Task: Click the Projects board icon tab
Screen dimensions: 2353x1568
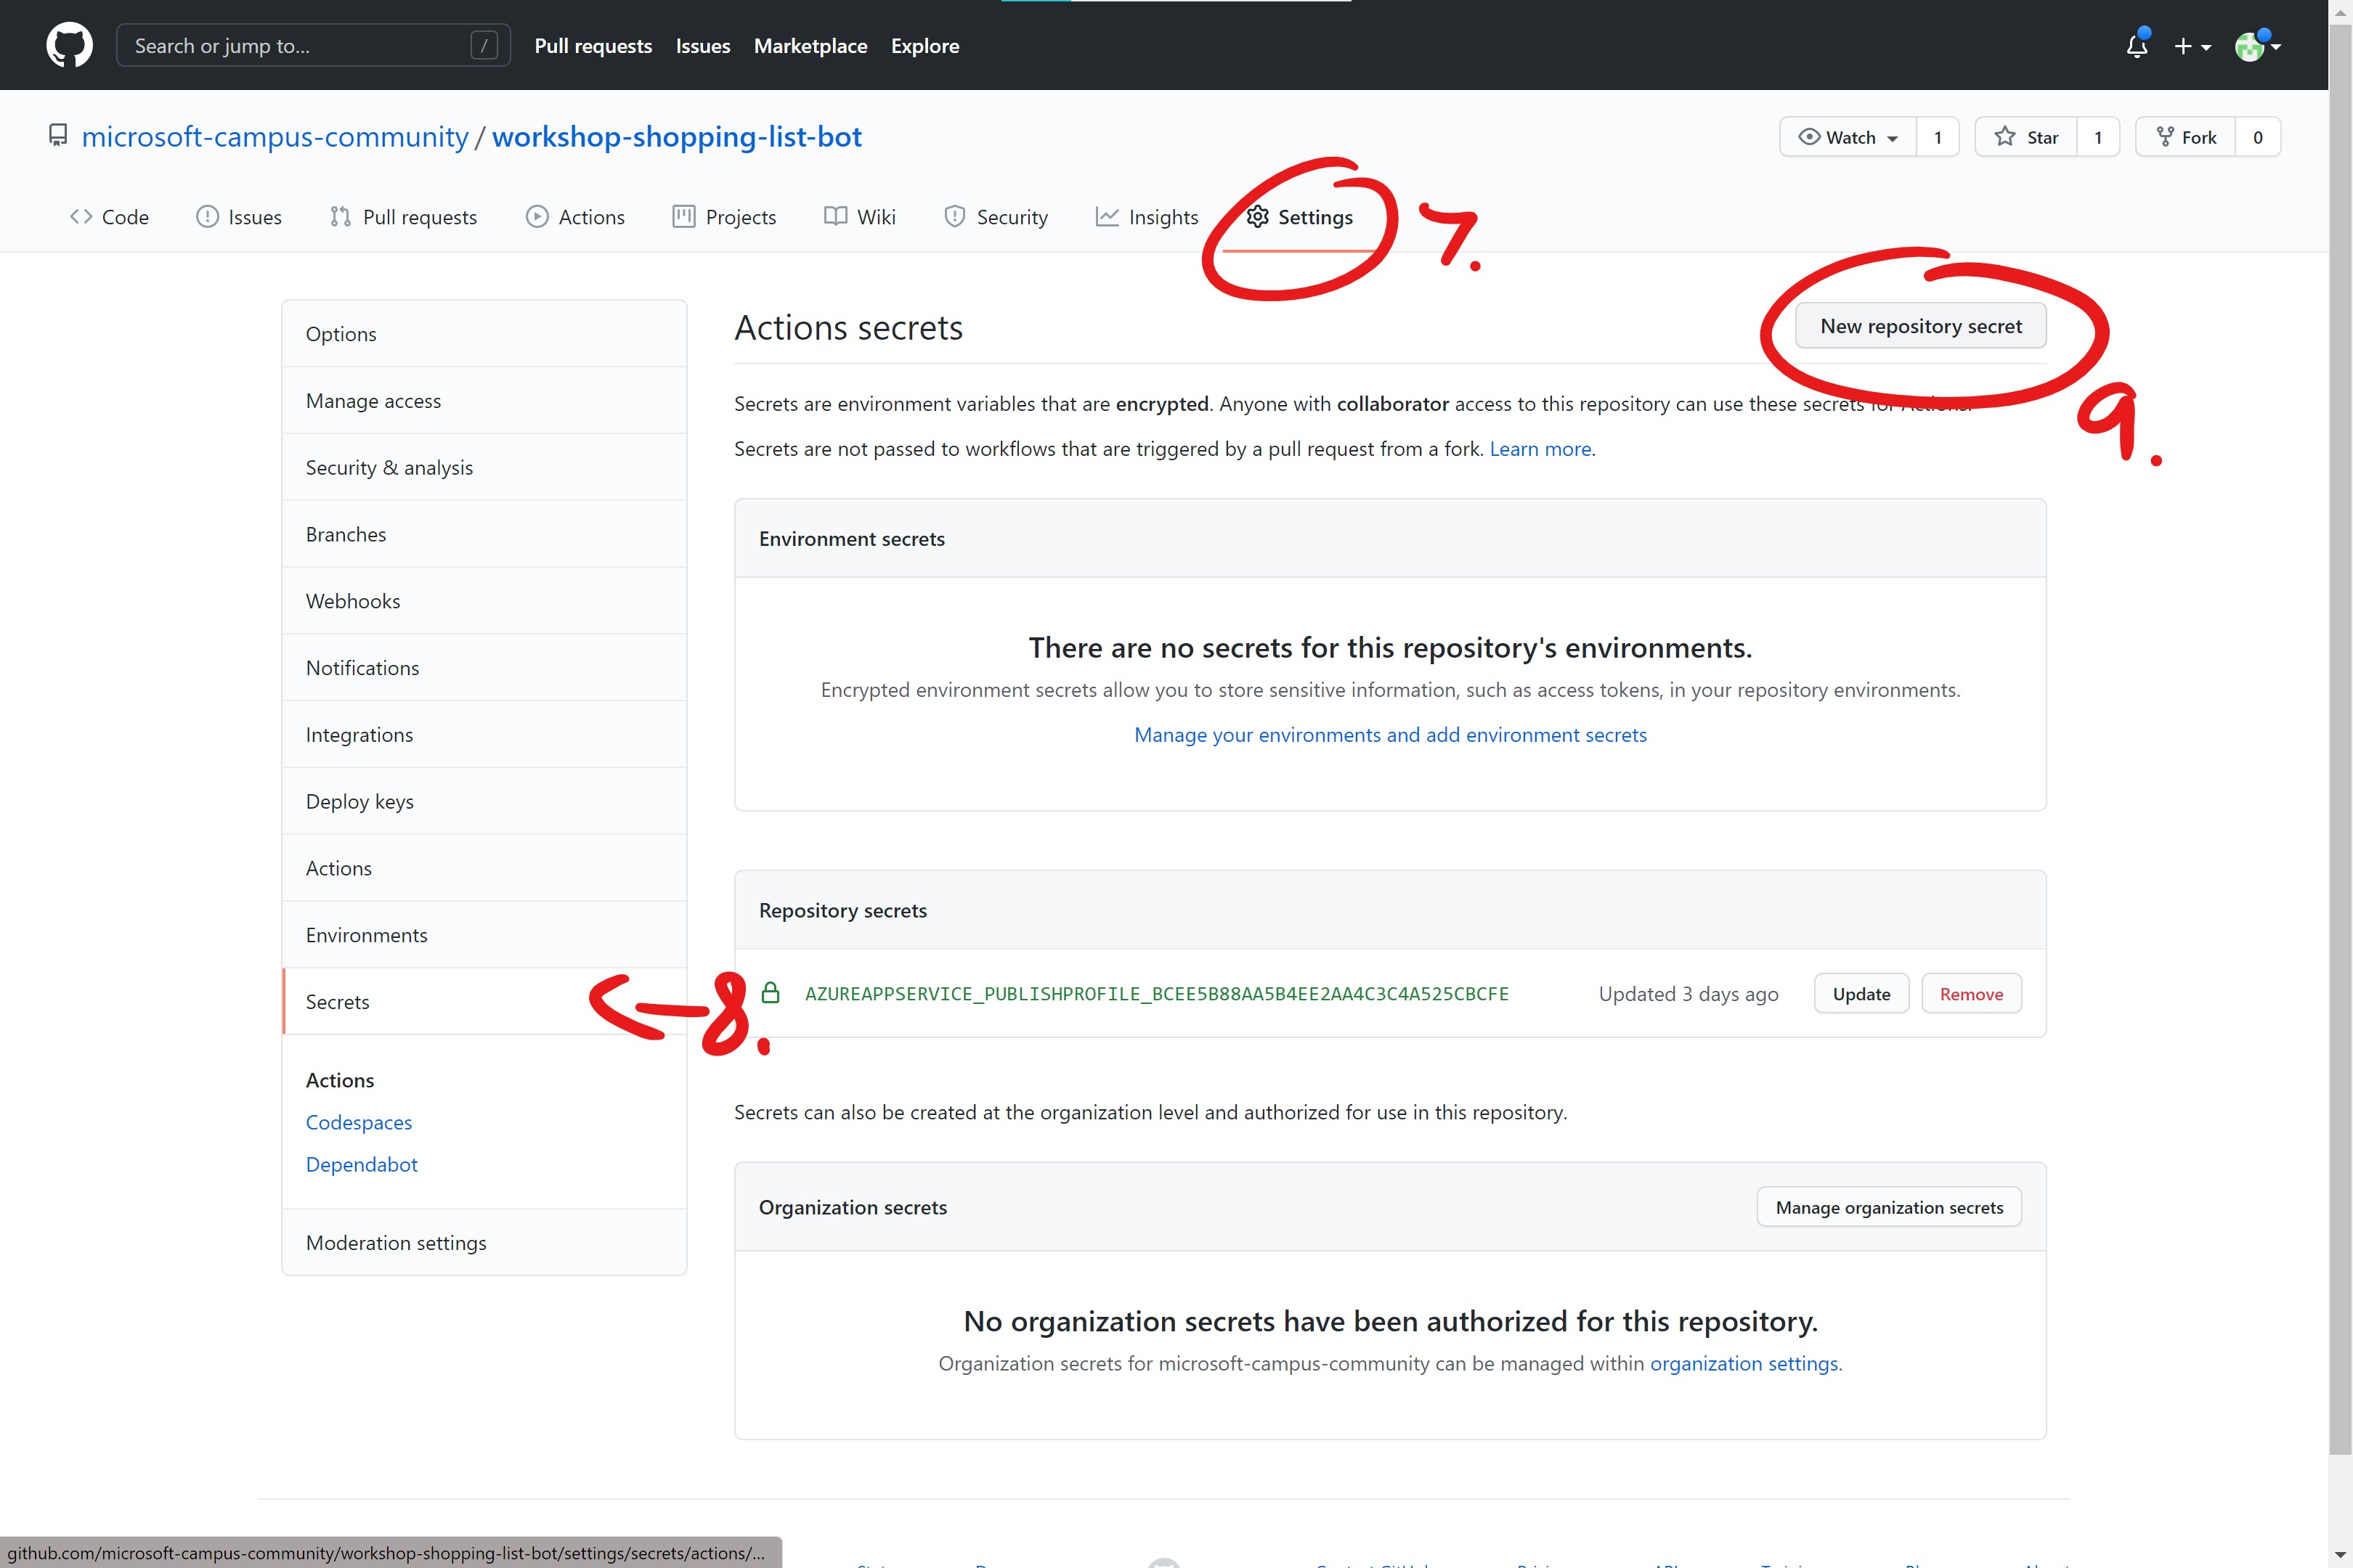Action: tap(724, 217)
